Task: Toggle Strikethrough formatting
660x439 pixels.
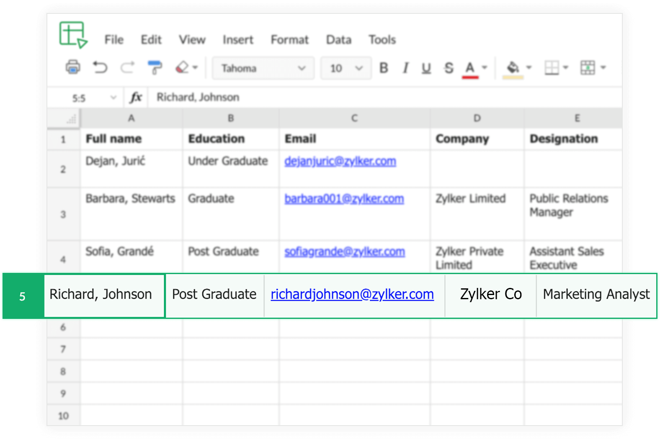Action: (x=449, y=68)
